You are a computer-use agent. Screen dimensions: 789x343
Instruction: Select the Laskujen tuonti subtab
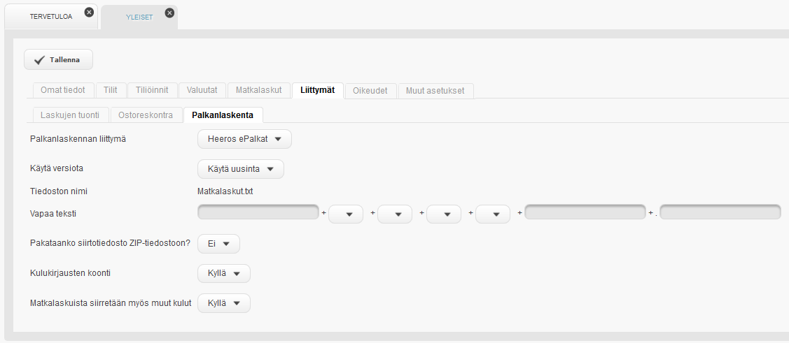point(70,115)
